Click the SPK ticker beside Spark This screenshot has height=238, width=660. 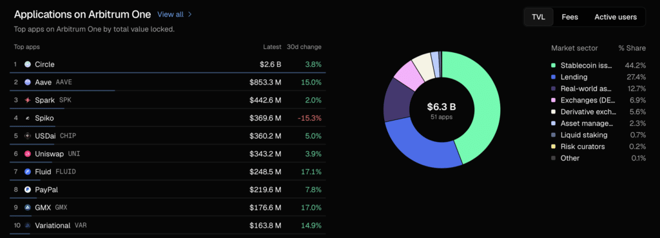pos(65,100)
